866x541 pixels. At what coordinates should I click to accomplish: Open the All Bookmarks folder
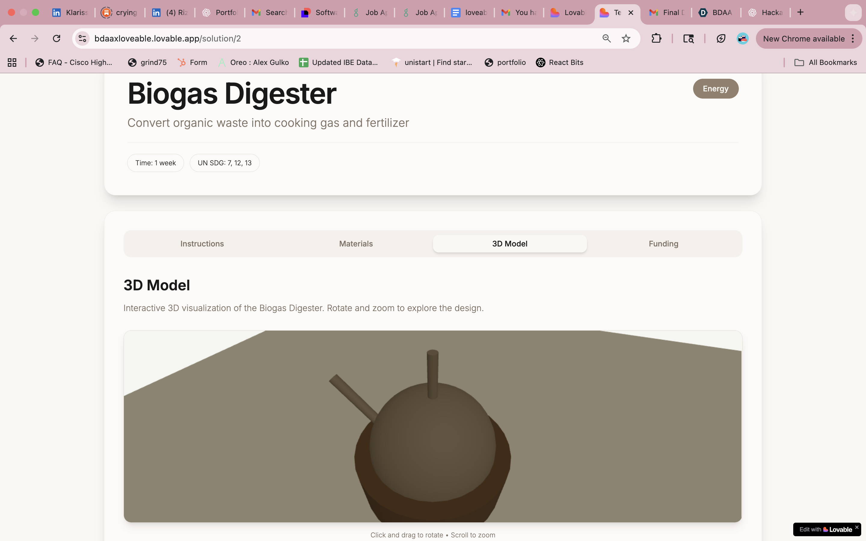[x=826, y=63]
